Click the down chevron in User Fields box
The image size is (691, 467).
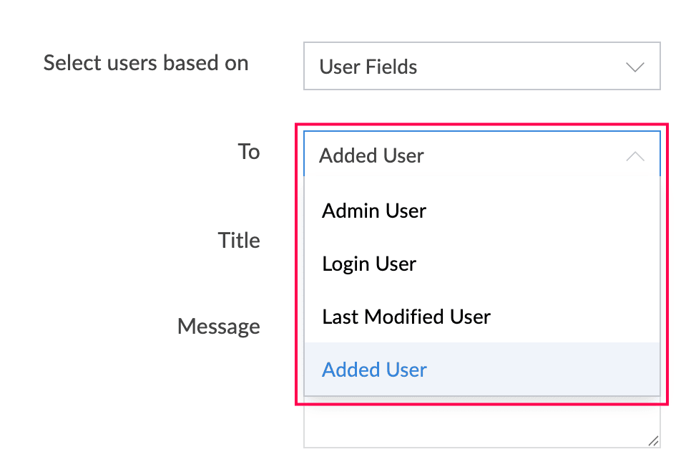635,67
